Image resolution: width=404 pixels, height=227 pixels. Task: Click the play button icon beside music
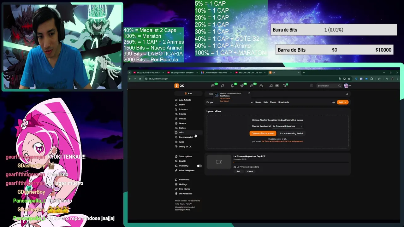click(x=277, y=86)
